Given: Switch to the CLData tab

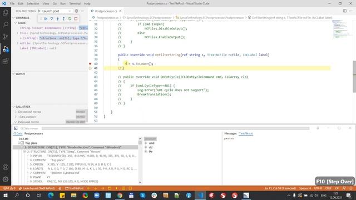Looking at the screenshot, I should [x=18, y=133].
